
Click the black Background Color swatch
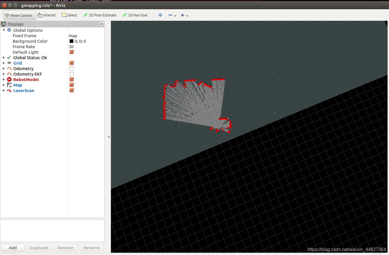coord(71,41)
